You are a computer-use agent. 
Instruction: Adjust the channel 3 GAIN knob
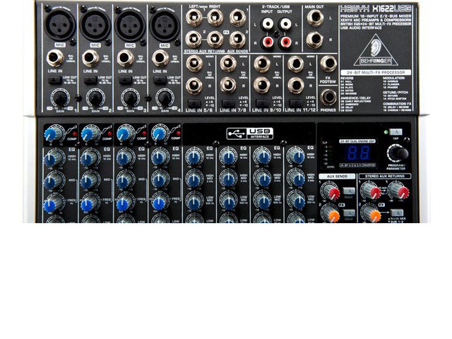(x=130, y=97)
